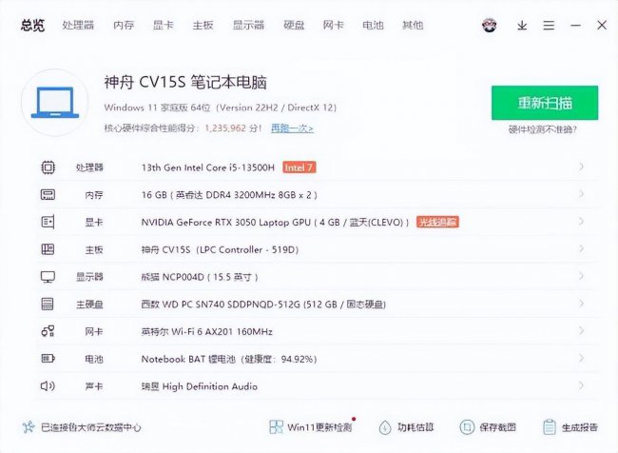The width and height of the screenshot is (618, 453).
Task: Go to the 显示器 tab
Action: (x=248, y=26)
